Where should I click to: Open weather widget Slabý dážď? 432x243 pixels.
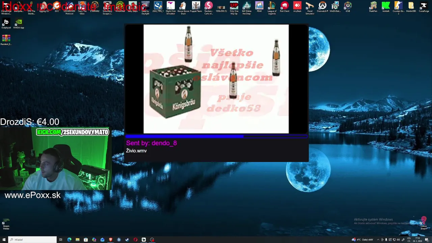[x=362, y=240]
